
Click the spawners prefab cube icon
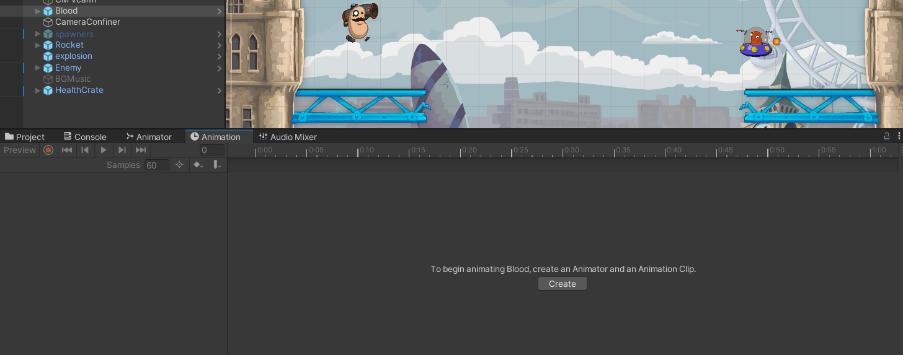pyautogui.click(x=48, y=34)
